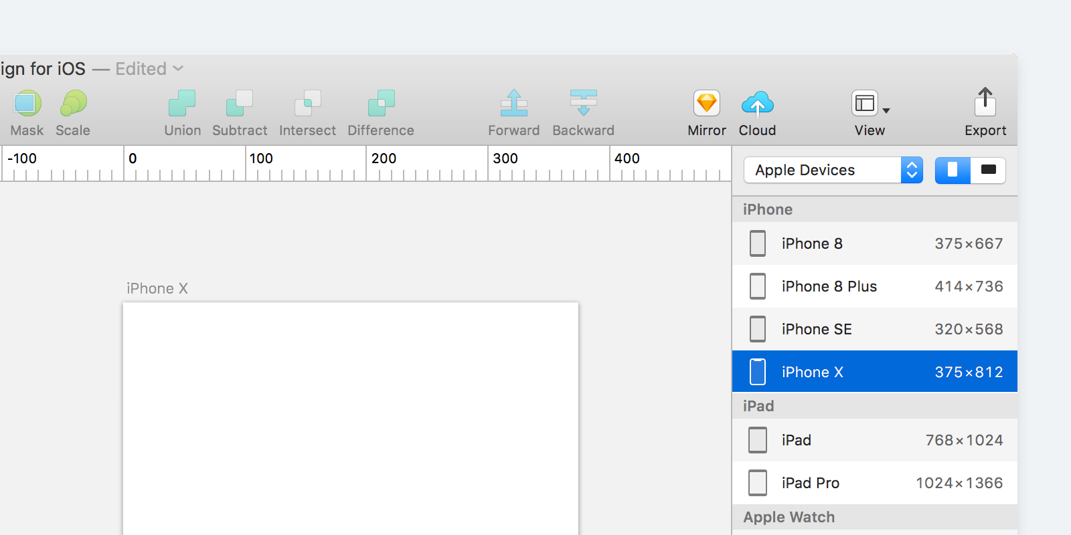The image size is (1071, 535).
Task: Switch artboard presets to portrait orientation
Action: 953,170
